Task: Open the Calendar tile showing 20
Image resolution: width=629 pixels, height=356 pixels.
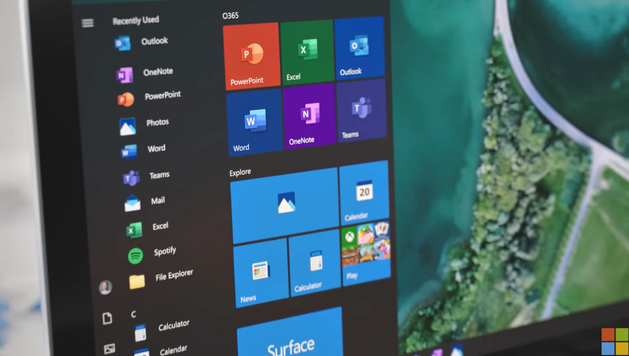Action: point(364,193)
